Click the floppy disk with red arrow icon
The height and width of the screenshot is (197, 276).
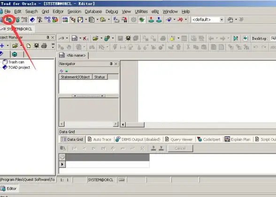pos(124,20)
